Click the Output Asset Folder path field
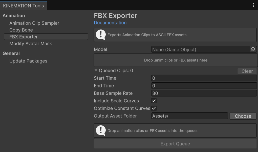The image size is (258, 152). (x=189, y=116)
